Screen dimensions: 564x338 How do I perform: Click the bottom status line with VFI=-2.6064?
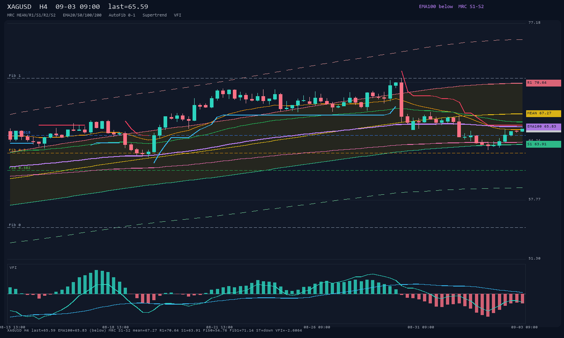pos(155,330)
